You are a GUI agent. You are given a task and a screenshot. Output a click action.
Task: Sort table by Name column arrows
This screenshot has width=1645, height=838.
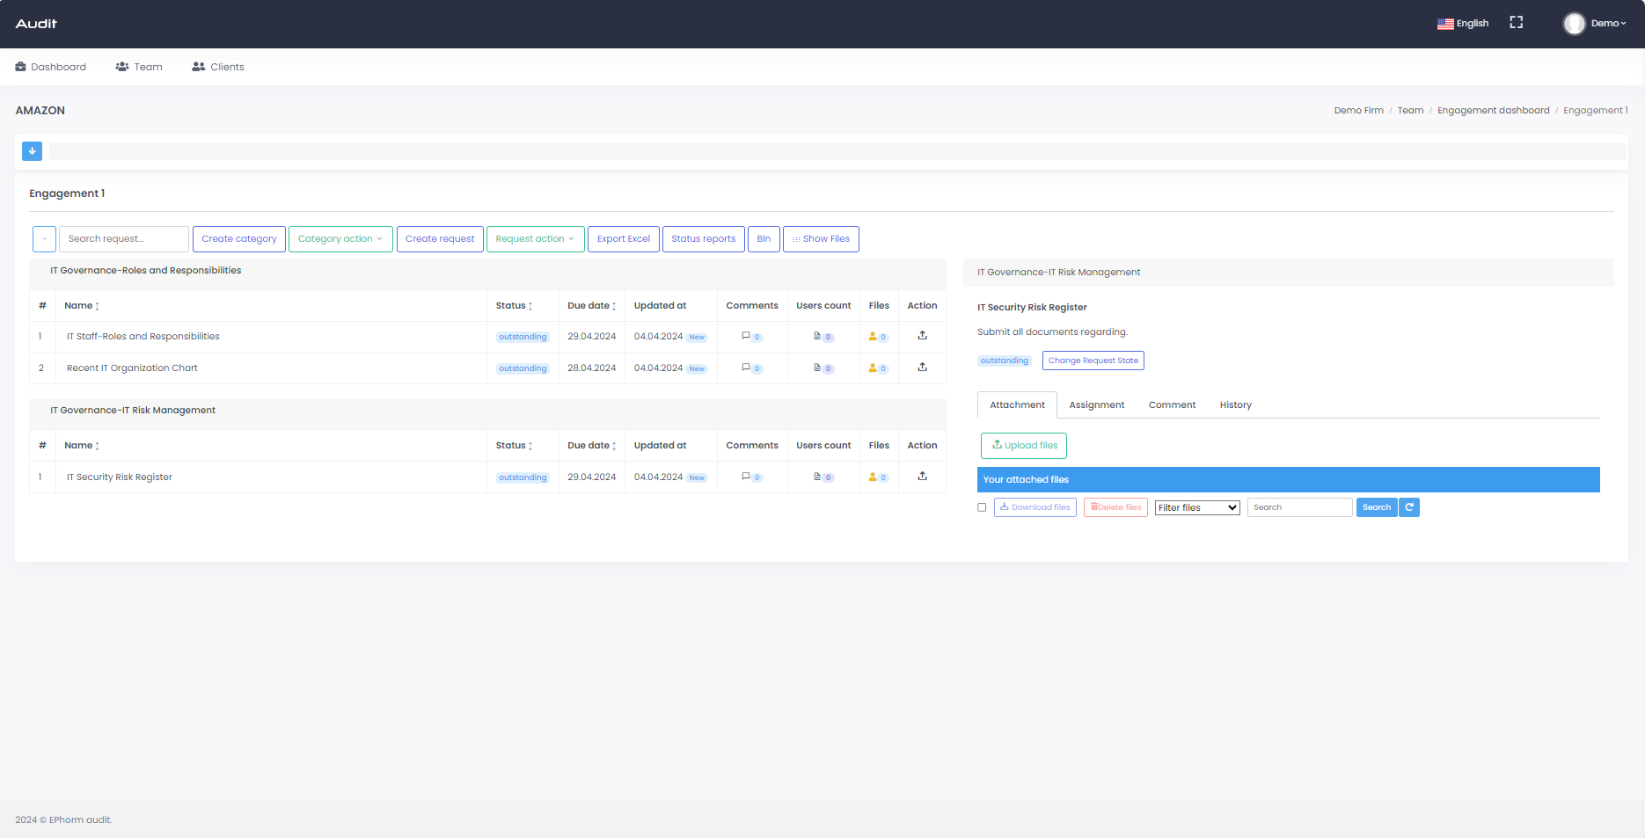97,306
